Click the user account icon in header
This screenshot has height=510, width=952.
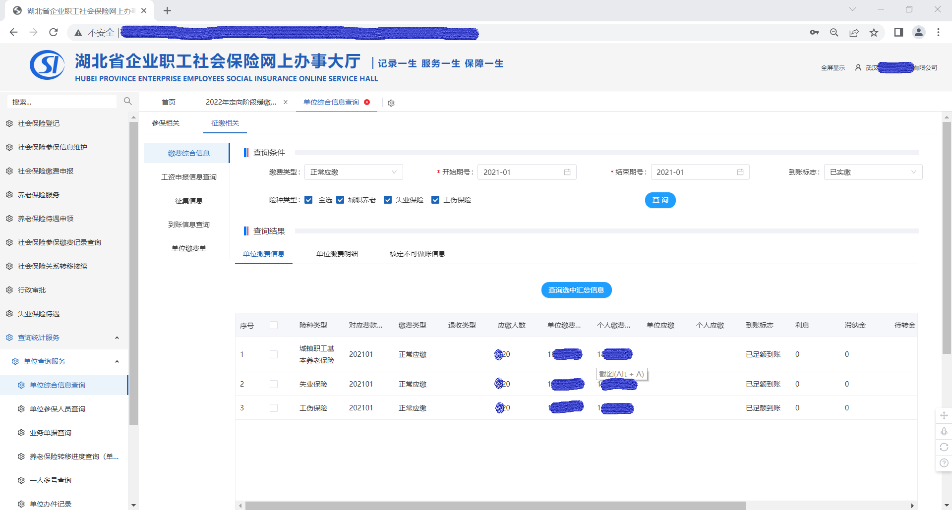(x=858, y=67)
